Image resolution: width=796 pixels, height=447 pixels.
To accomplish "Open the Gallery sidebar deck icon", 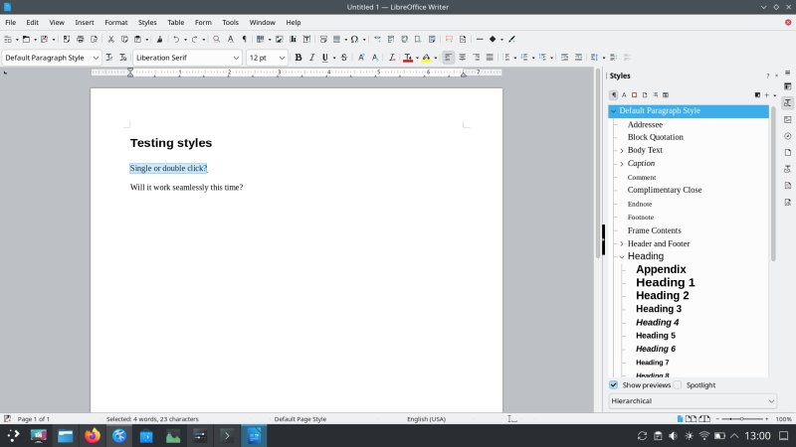I will (787, 119).
